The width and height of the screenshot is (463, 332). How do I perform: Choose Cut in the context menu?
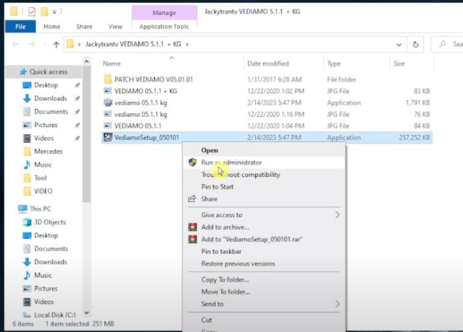[x=206, y=320]
